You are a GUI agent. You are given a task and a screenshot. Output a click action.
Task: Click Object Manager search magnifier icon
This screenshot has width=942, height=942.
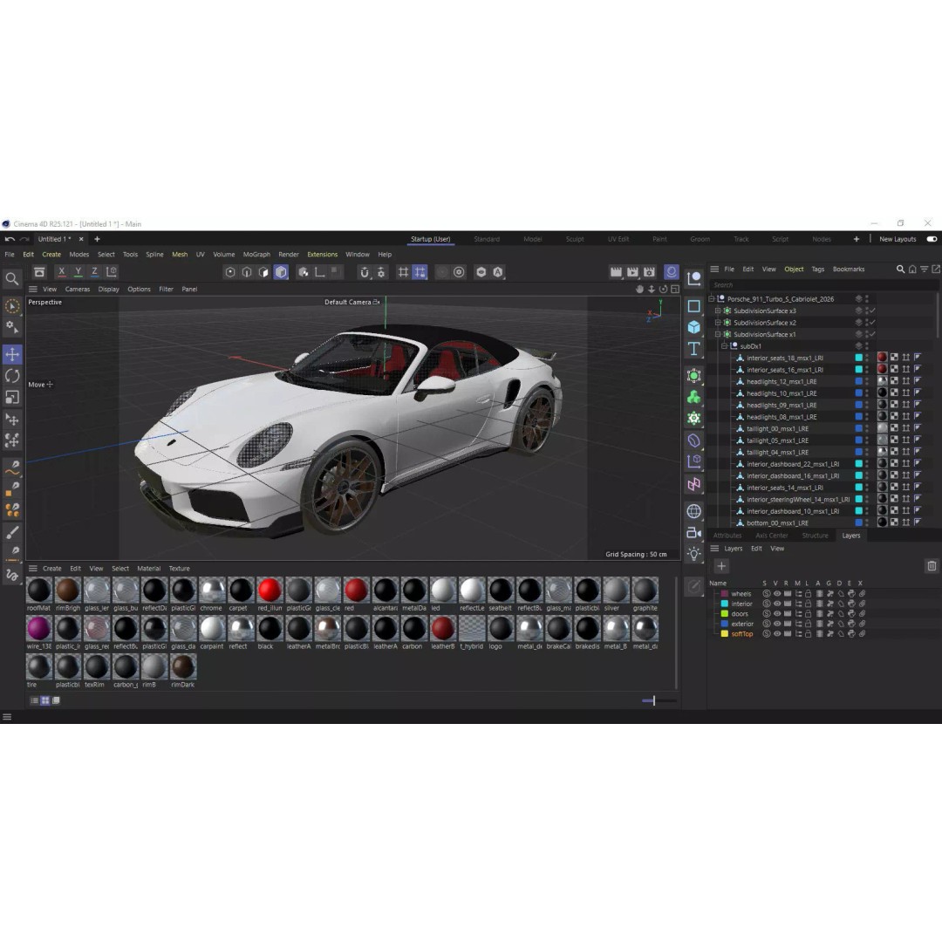pos(900,270)
